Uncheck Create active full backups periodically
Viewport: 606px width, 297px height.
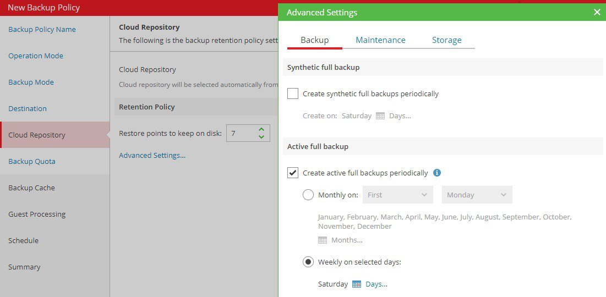coord(293,173)
